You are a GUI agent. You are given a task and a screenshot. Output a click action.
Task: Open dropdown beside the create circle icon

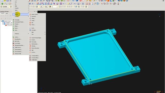pyautogui.click(x=12, y=4)
